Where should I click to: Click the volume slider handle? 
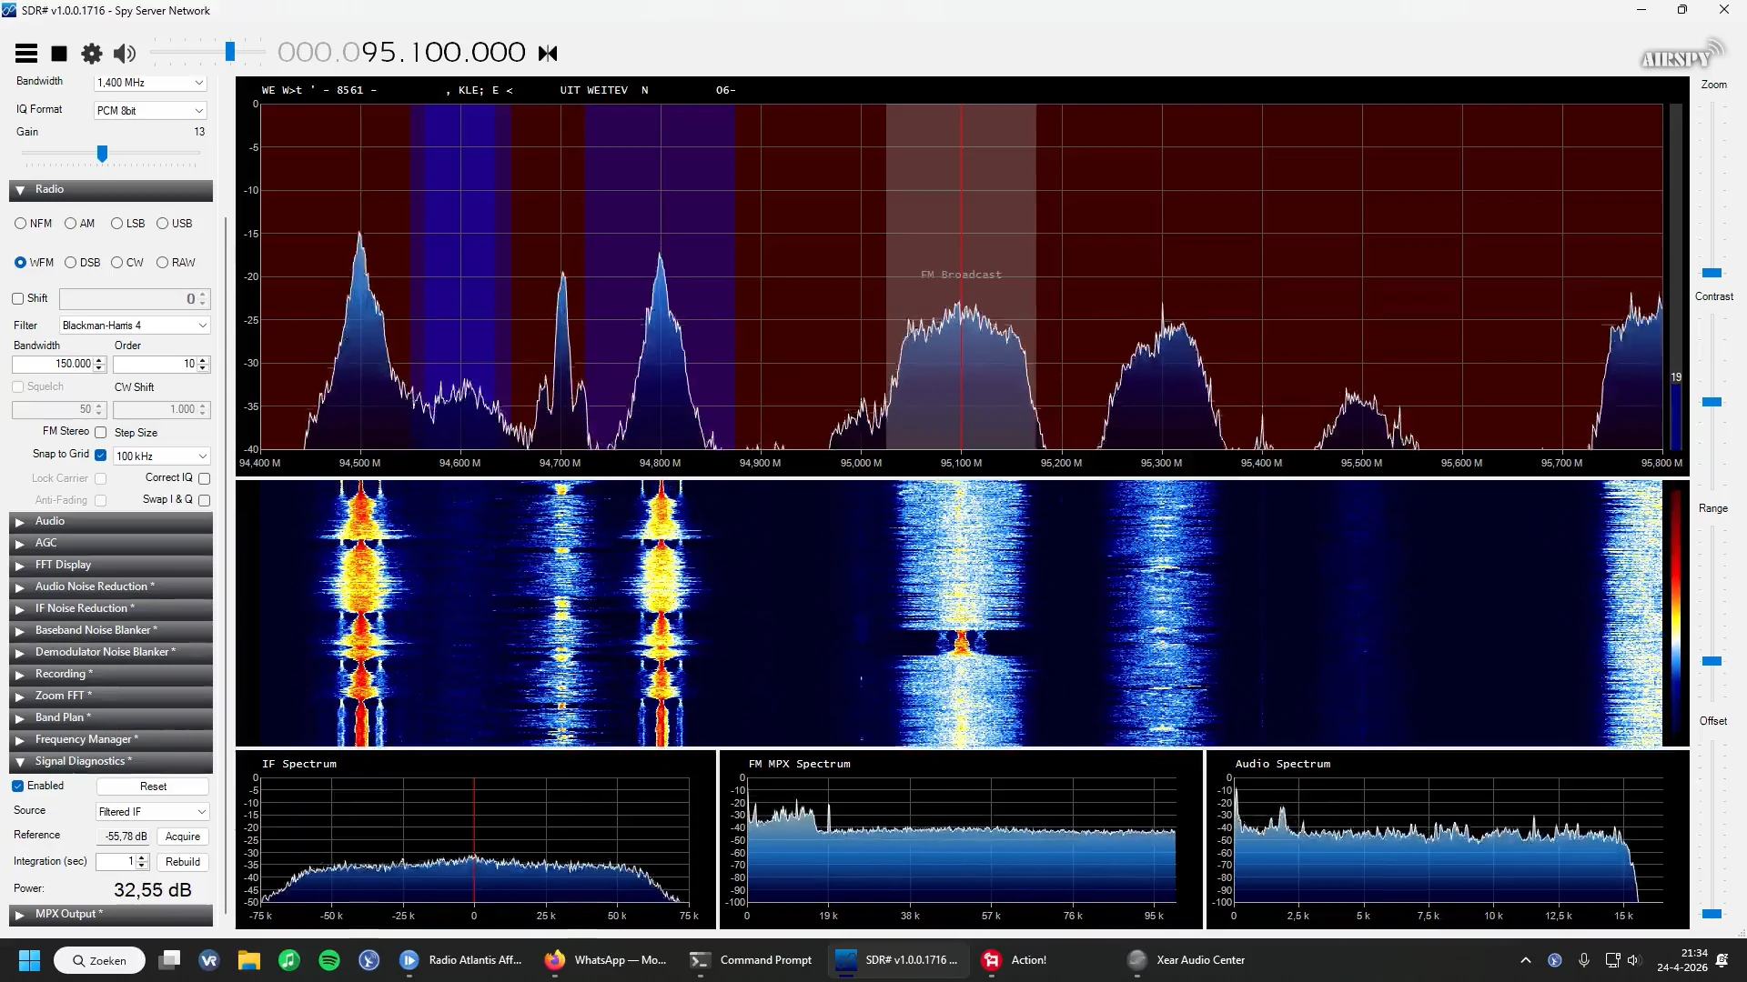click(x=230, y=52)
